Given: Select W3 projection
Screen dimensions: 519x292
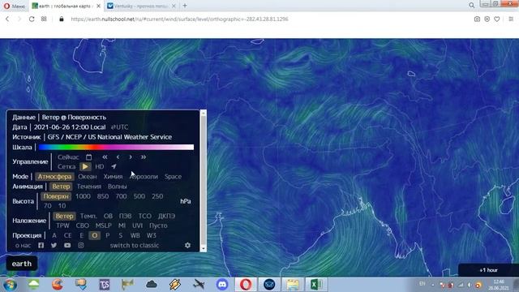Looking at the screenshot, I should point(152,235).
